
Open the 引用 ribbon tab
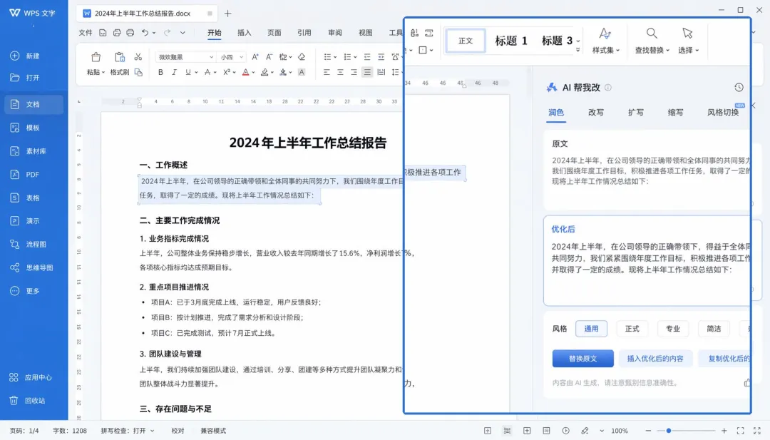(304, 33)
